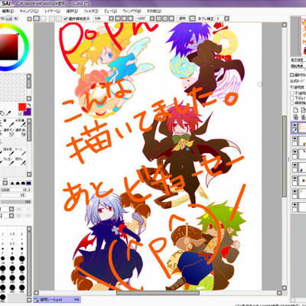Click the 通常 drawing mode button
The width and height of the screenshot is (306, 306).
(x=182, y=18)
